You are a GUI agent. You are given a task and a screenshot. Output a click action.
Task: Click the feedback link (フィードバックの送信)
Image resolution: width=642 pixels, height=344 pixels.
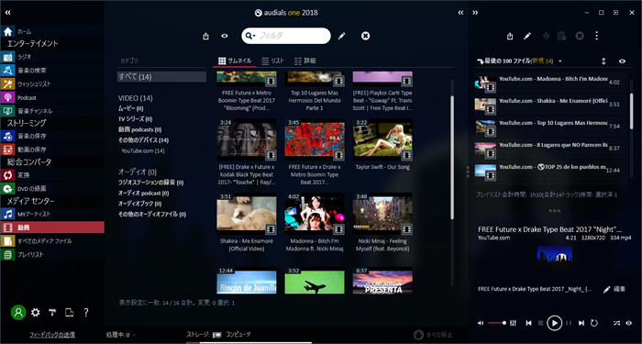pyautogui.click(x=52, y=335)
